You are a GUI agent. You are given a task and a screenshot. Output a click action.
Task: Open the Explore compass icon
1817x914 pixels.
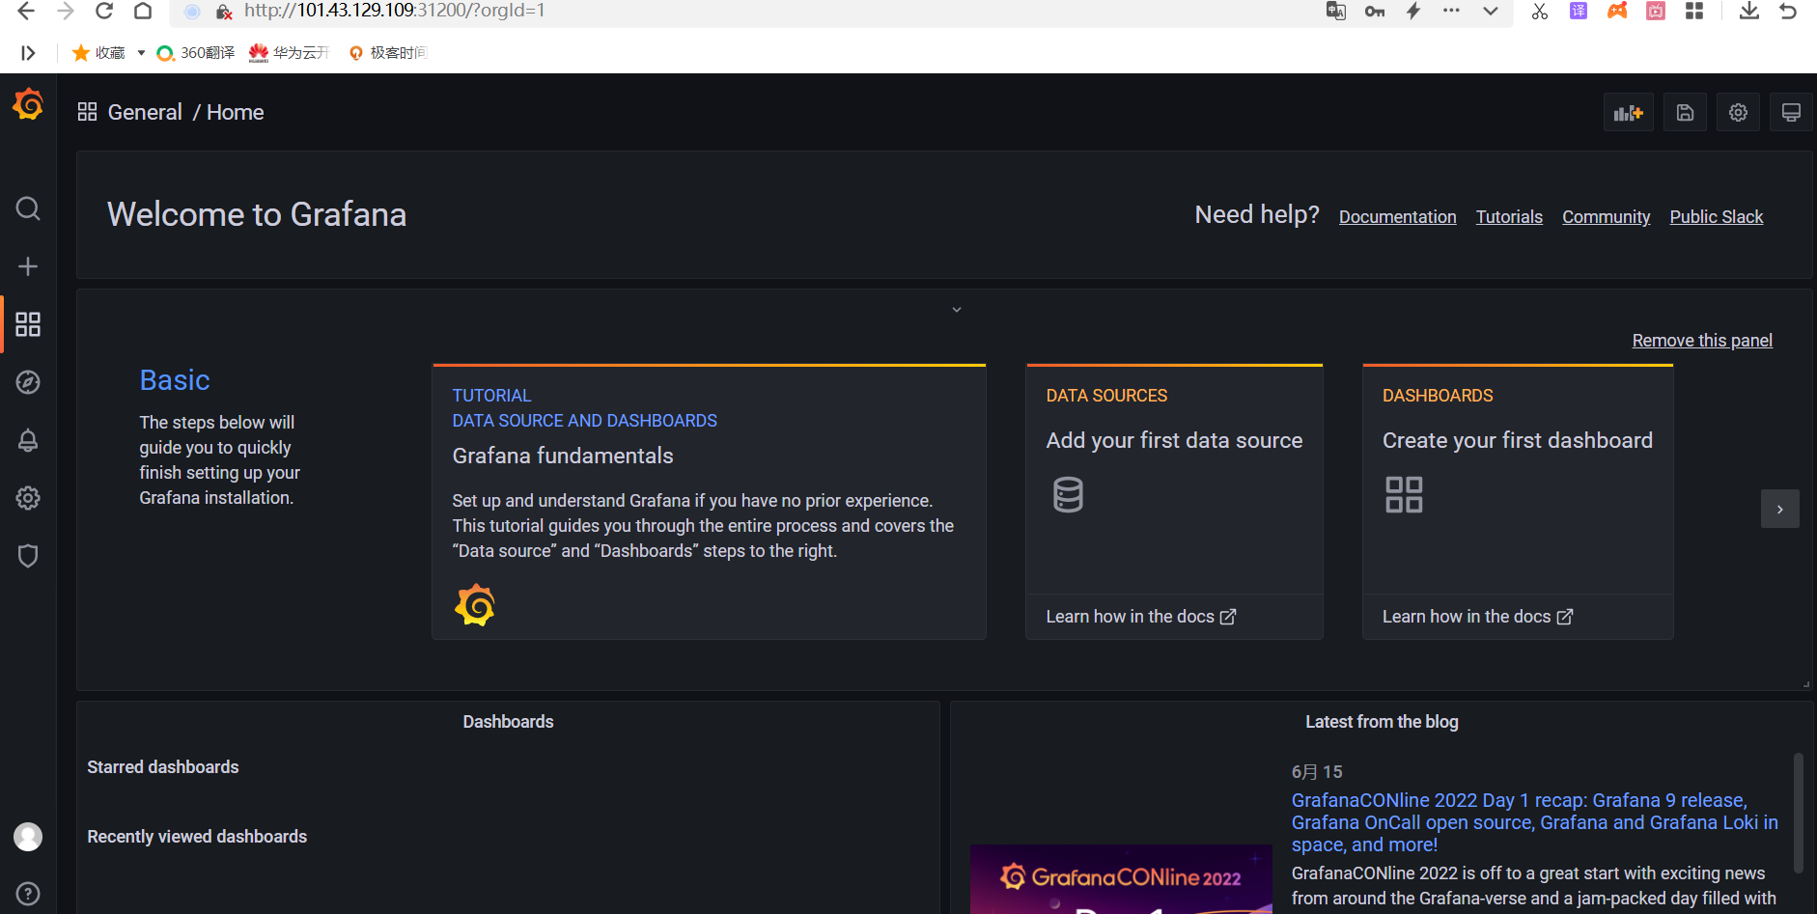click(28, 382)
